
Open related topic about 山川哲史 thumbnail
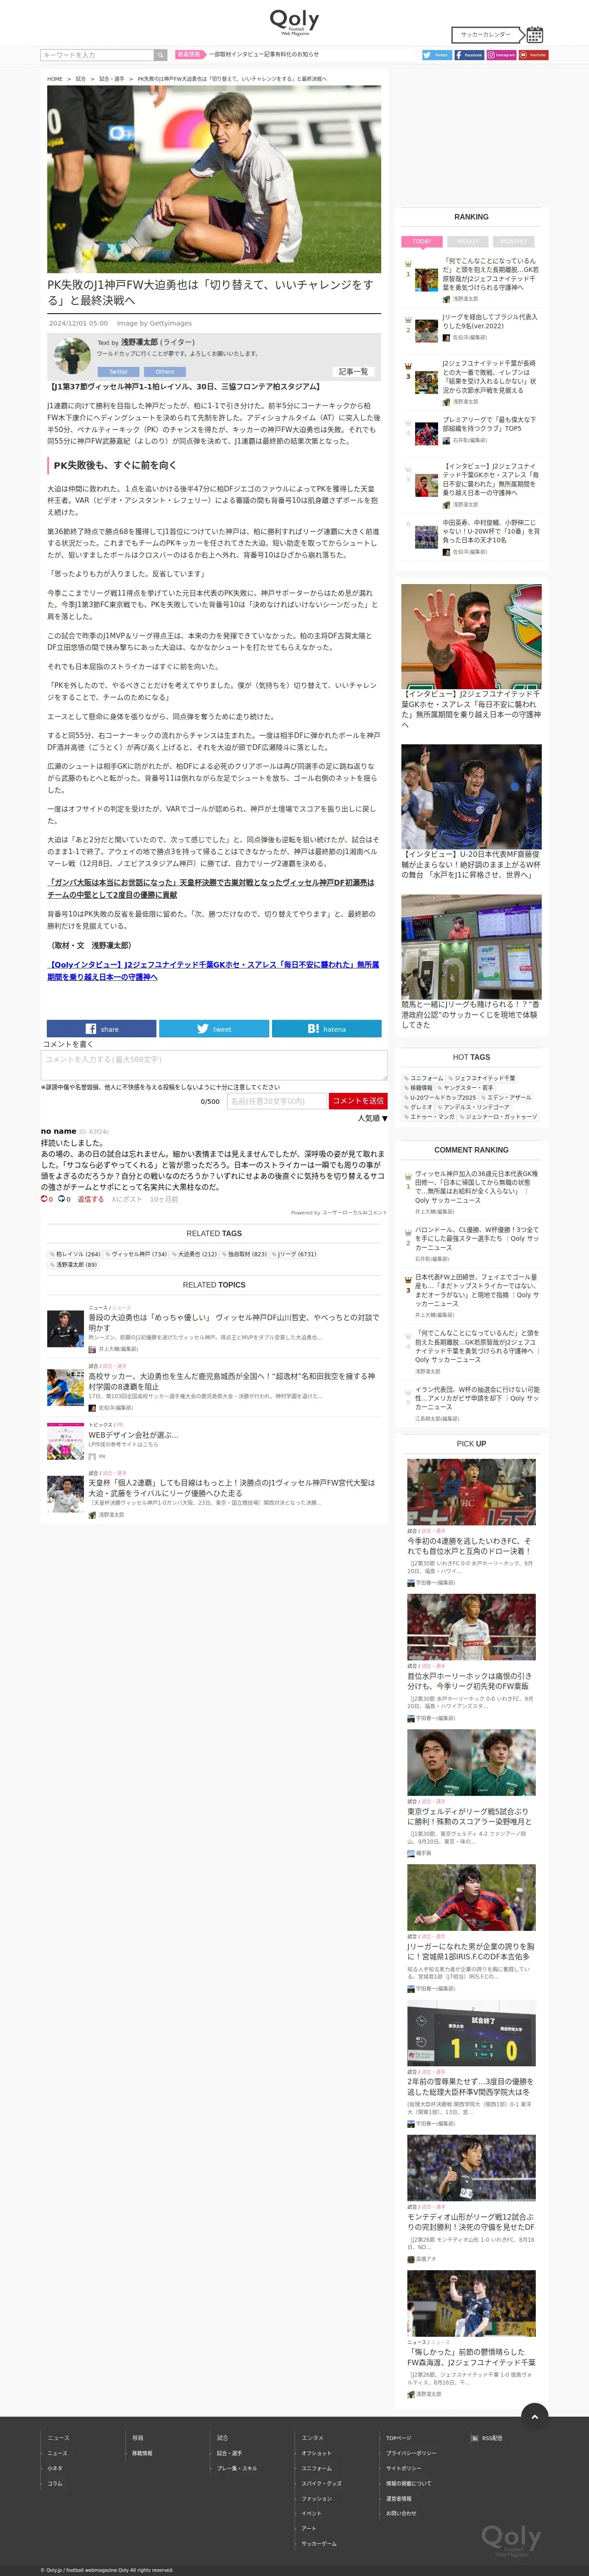[x=66, y=1329]
